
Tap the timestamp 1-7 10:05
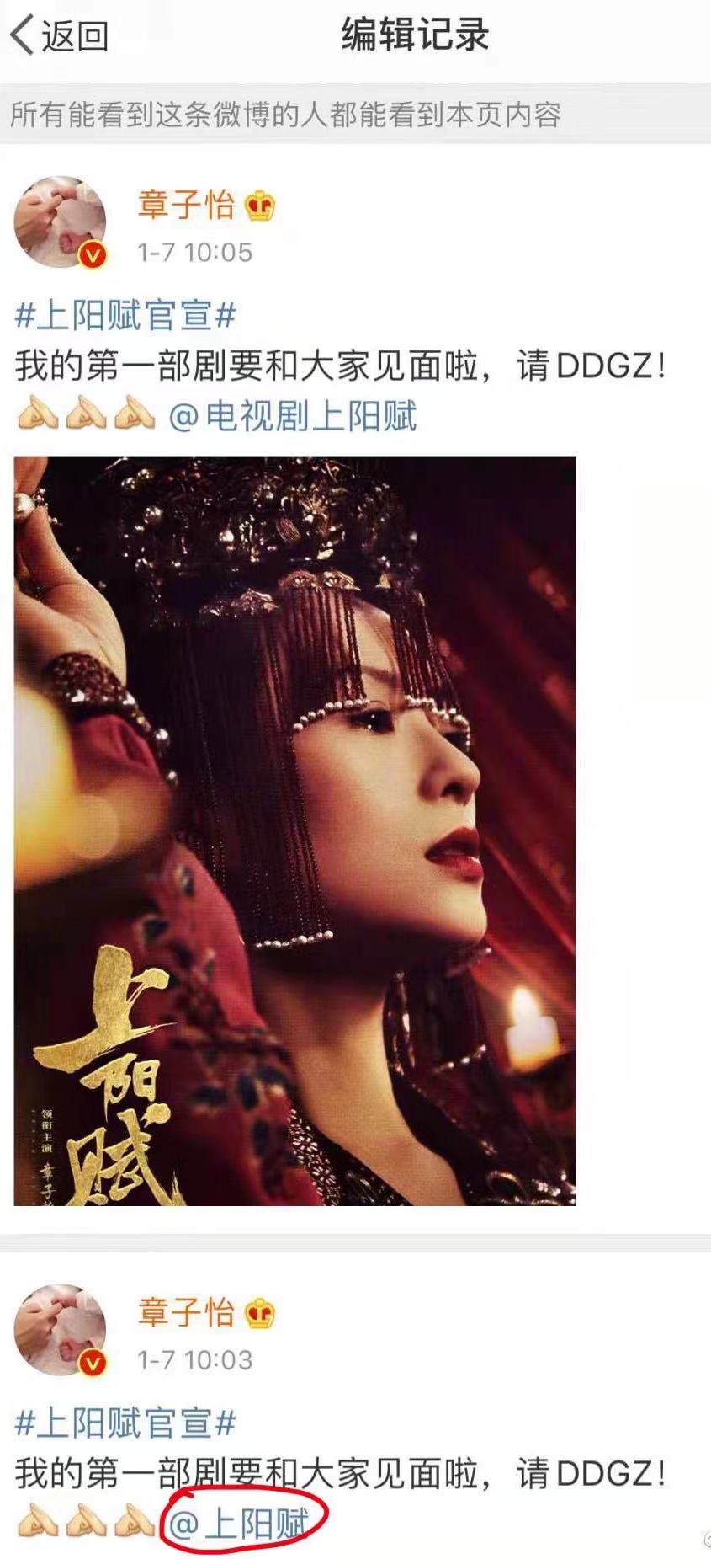click(194, 252)
